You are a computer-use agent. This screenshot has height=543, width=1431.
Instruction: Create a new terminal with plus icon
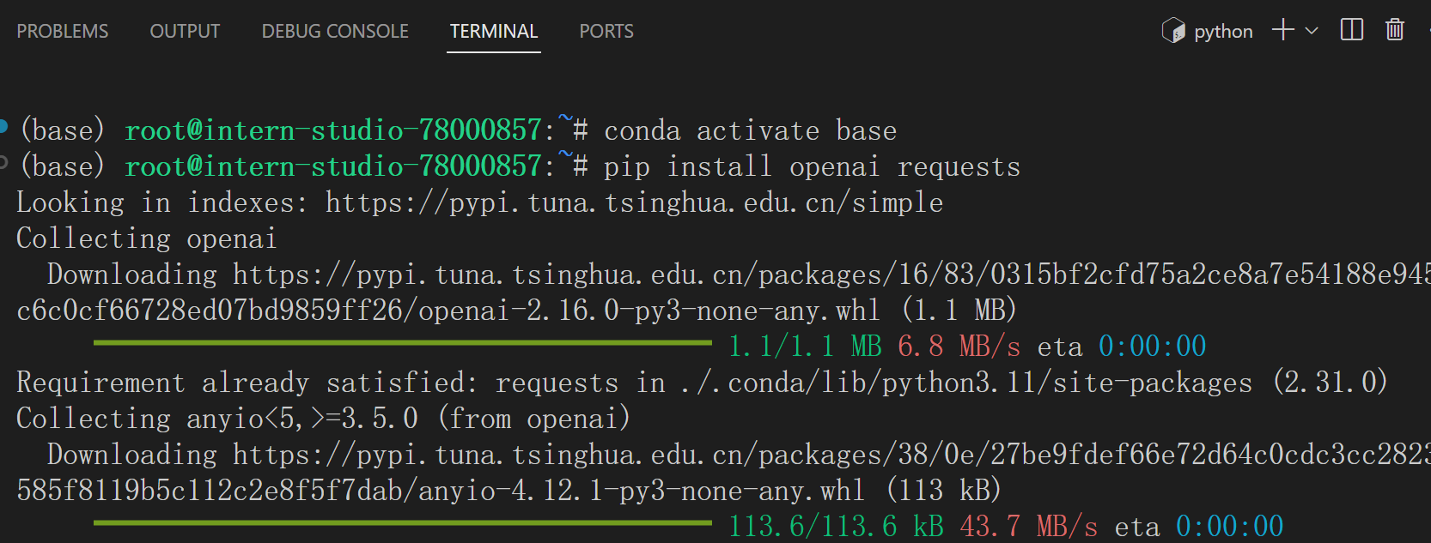click(1283, 30)
